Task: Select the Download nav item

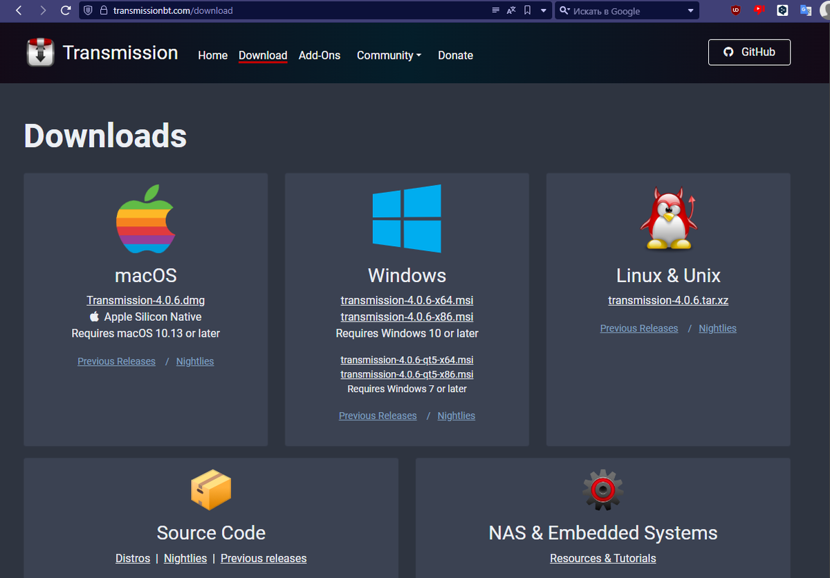Action: (263, 55)
